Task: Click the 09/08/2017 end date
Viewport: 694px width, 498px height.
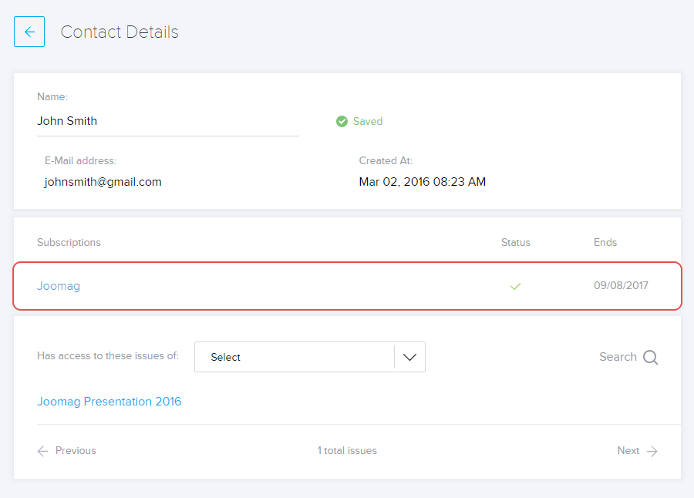Action: click(621, 286)
